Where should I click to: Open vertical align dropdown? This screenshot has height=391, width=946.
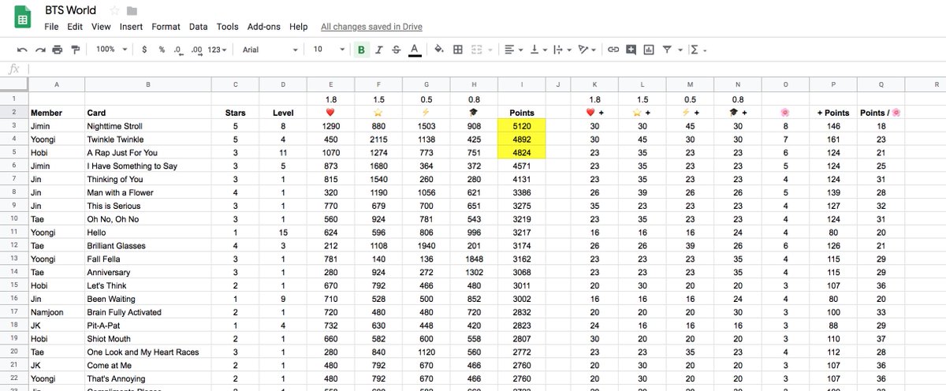pos(538,50)
